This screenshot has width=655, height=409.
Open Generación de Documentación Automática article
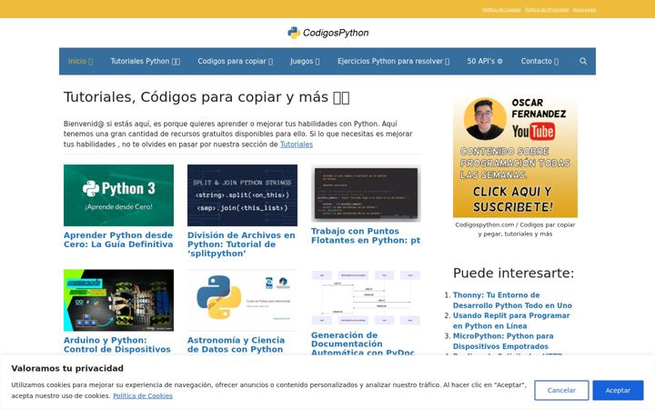click(x=363, y=343)
